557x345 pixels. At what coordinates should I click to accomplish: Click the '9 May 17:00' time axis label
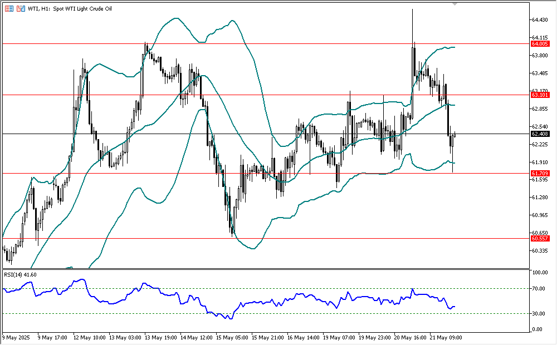[x=52, y=338]
